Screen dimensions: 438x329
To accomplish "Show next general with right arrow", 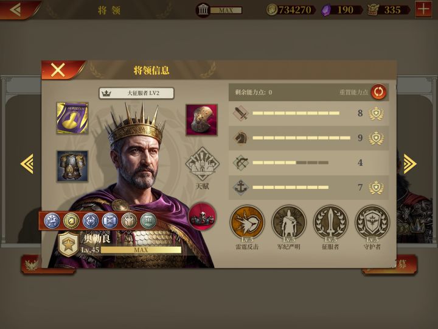I will [x=410, y=164].
